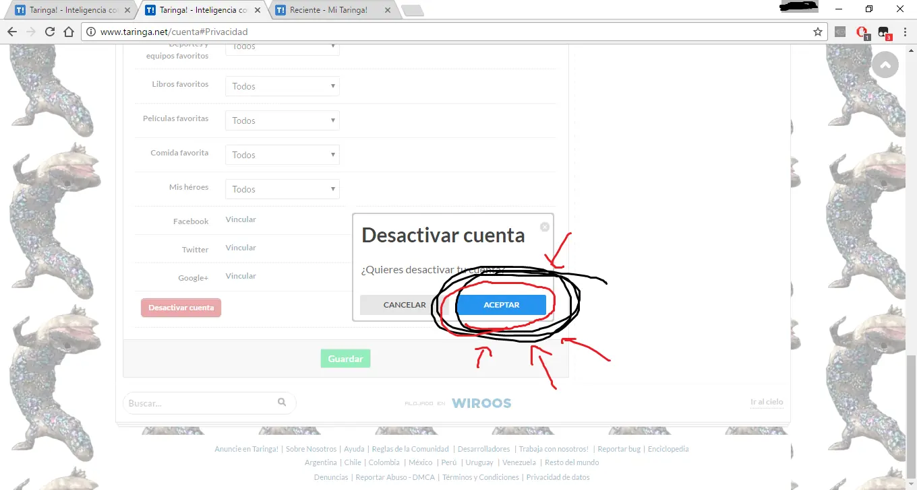This screenshot has height=490, width=917.
Task: Click the address bar URL
Action: [x=174, y=32]
